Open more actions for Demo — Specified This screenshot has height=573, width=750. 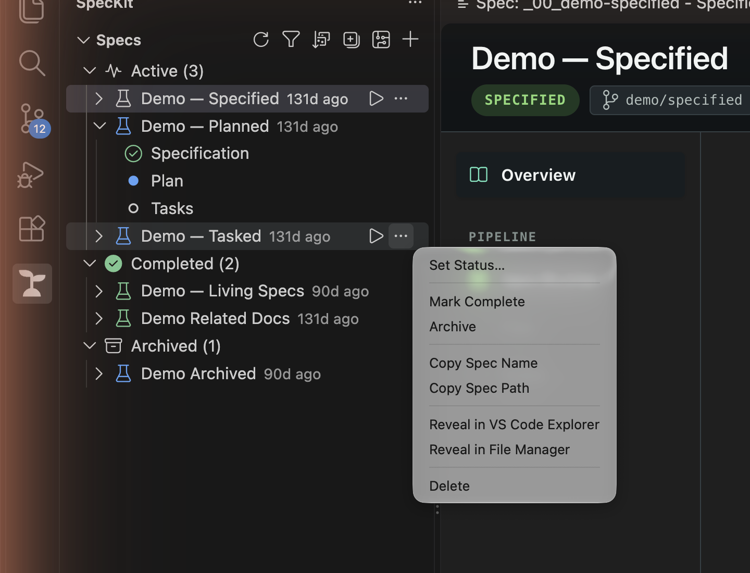[x=401, y=98]
